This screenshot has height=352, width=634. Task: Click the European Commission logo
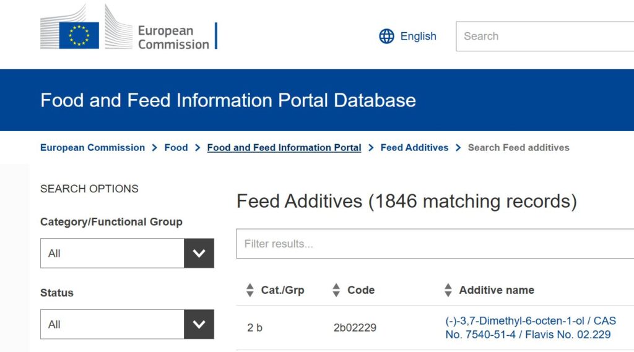pos(129,27)
